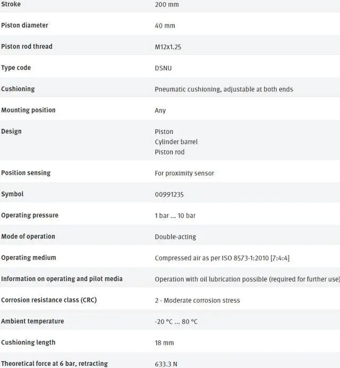Select the Double-acting operation value
Screen dimensions: 340x368
tap(176, 237)
